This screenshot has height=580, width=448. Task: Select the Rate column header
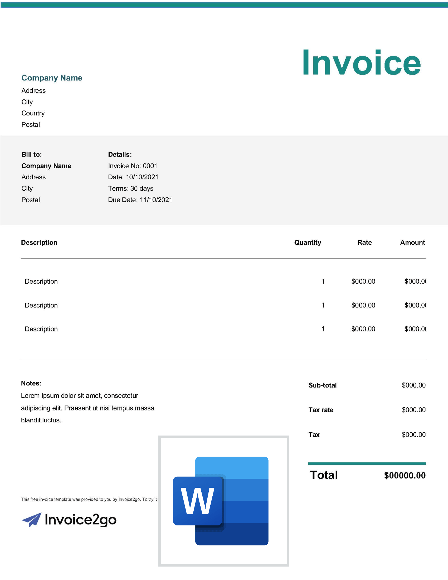364,243
